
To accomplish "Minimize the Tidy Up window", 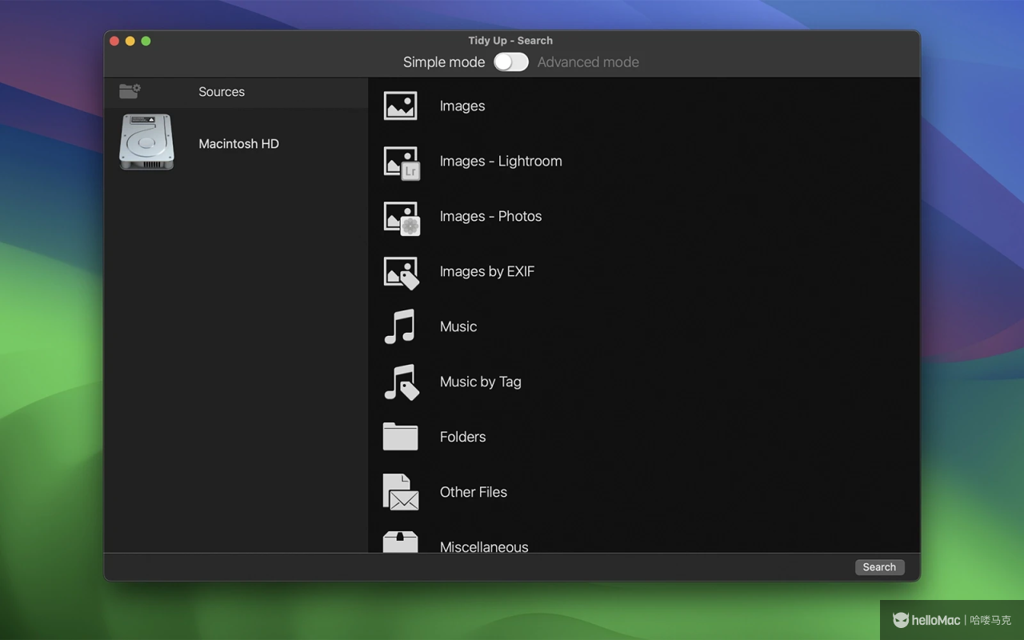I will pyautogui.click(x=130, y=41).
